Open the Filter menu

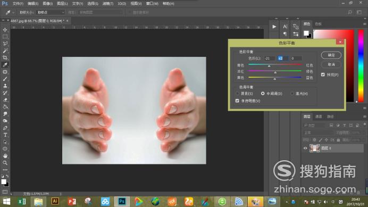coord(108,4)
